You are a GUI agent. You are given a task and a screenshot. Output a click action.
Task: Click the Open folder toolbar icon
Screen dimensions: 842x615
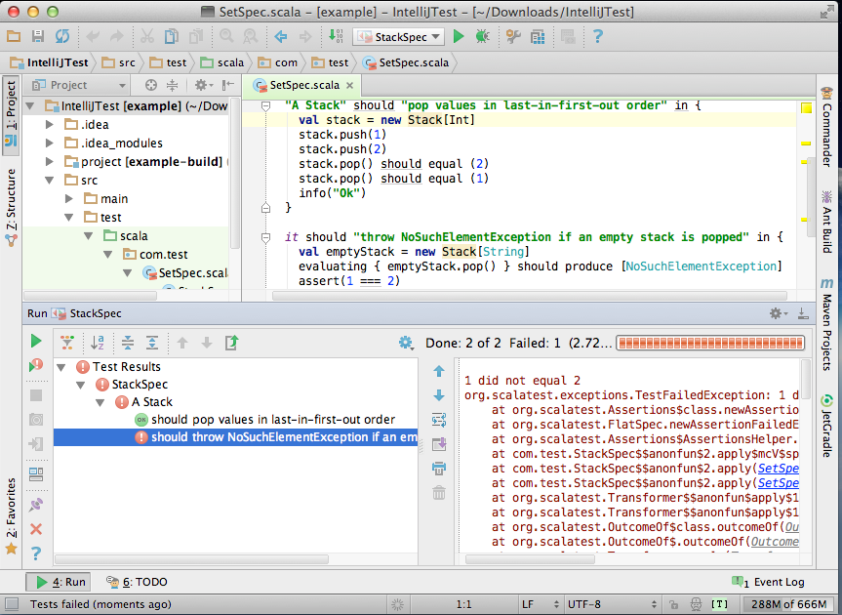coord(14,36)
